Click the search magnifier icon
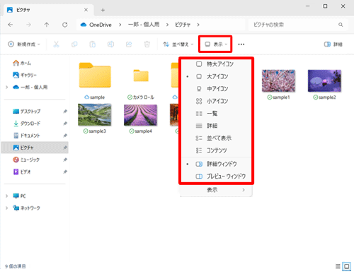The height and width of the screenshot is (274, 354). point(341,25)
